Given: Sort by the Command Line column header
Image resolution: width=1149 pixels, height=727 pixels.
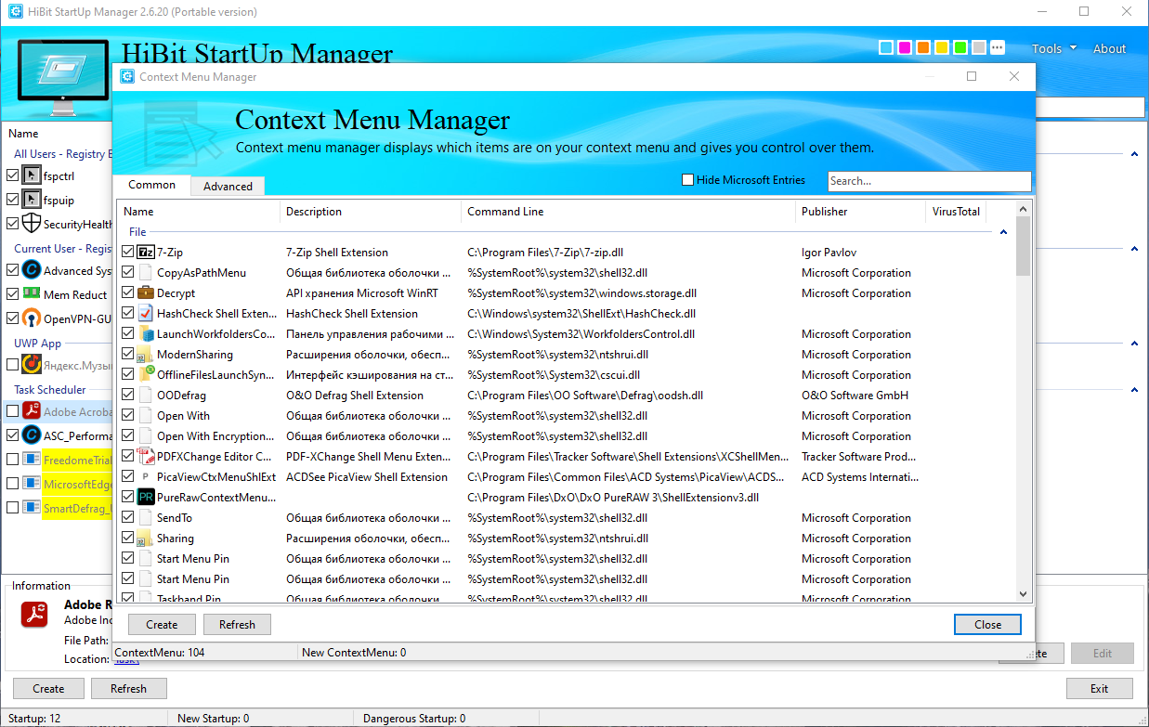Looking at the screenshot, I should [x=628, y=212].
